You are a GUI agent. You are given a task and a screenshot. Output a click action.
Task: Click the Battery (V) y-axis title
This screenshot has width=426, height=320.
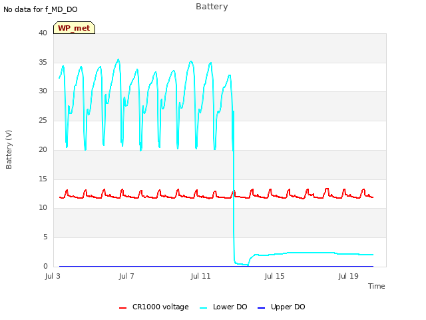(x=9, y=149)
